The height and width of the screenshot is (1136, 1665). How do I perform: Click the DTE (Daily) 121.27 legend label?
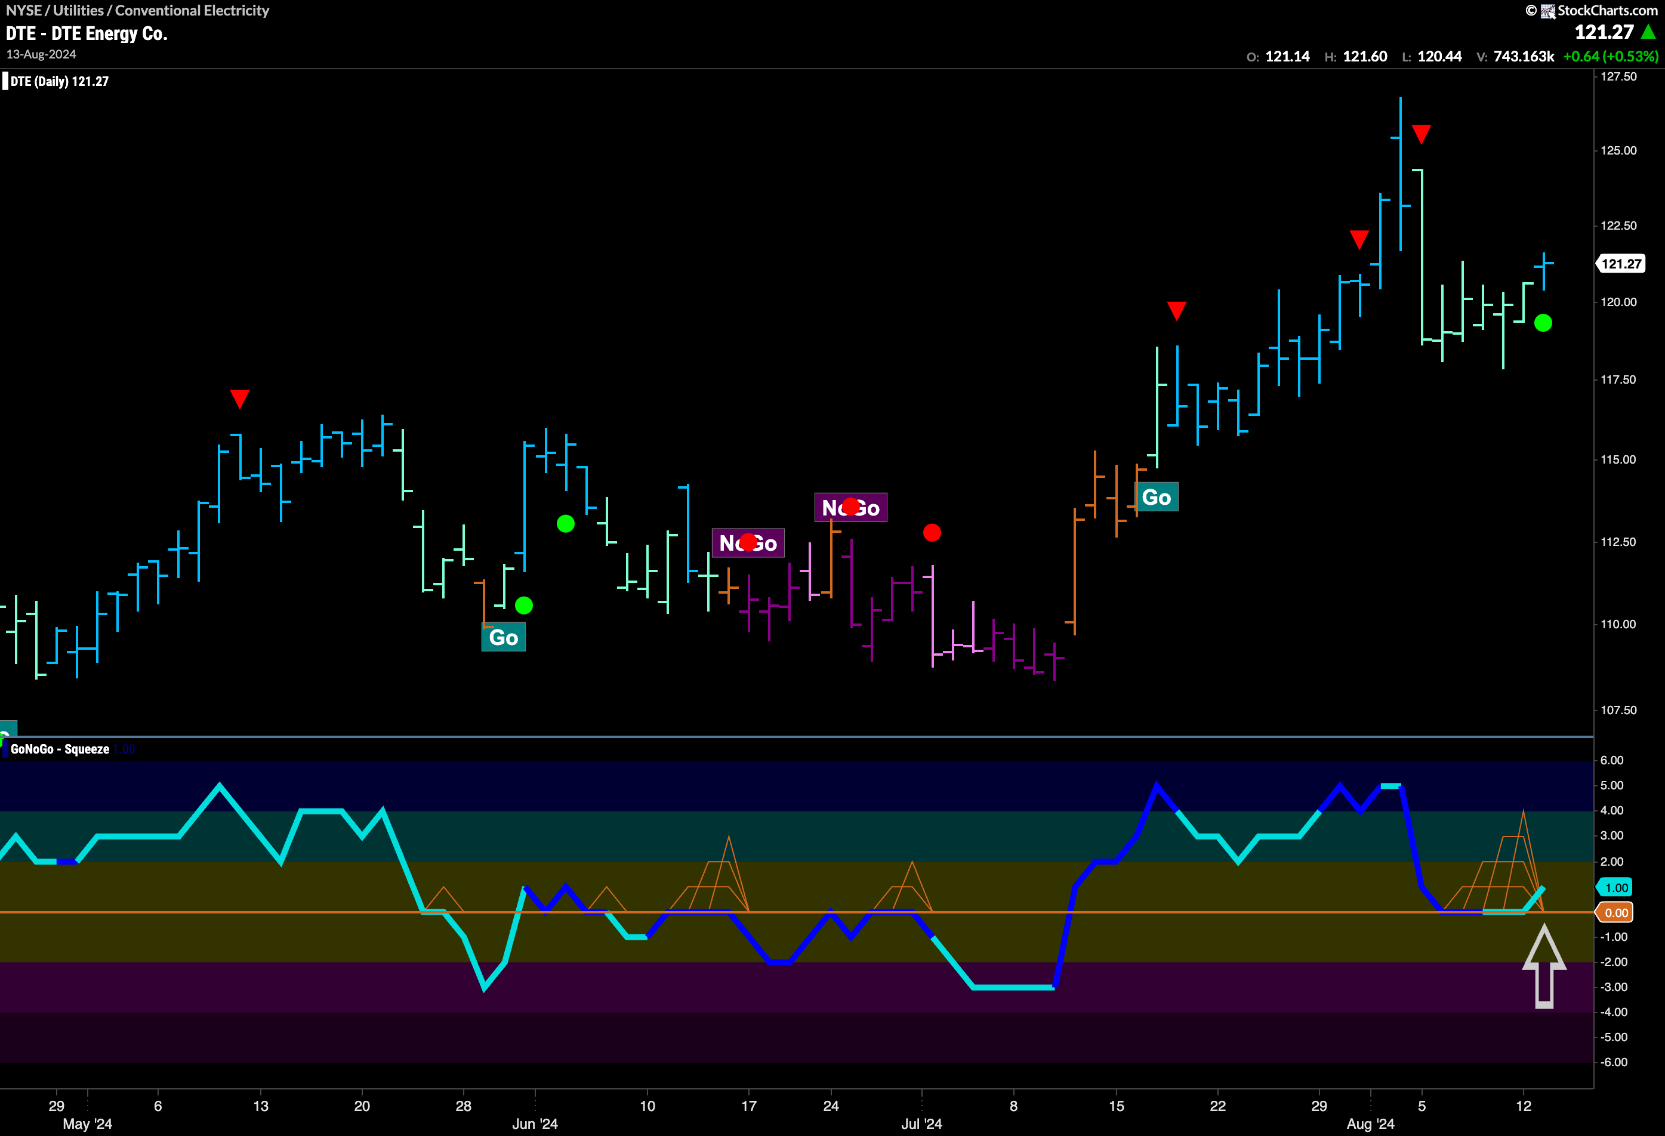coord(60,81)
